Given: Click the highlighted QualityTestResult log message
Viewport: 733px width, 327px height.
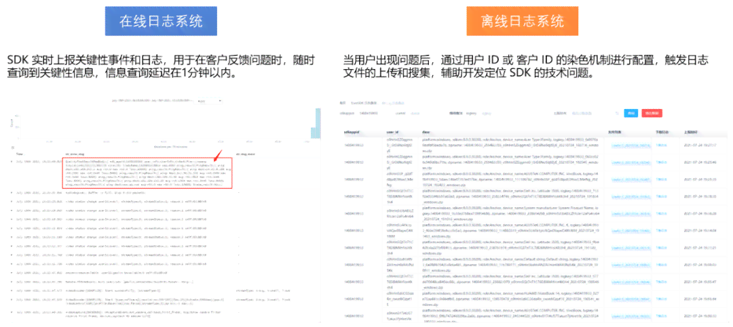Looking at the screenshot, I should coord(147,173).
